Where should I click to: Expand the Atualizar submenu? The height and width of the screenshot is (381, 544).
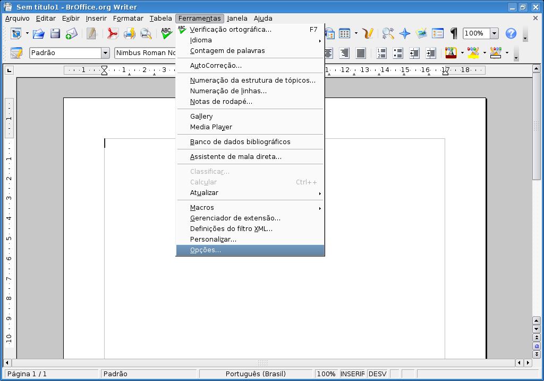coord(250,193)
